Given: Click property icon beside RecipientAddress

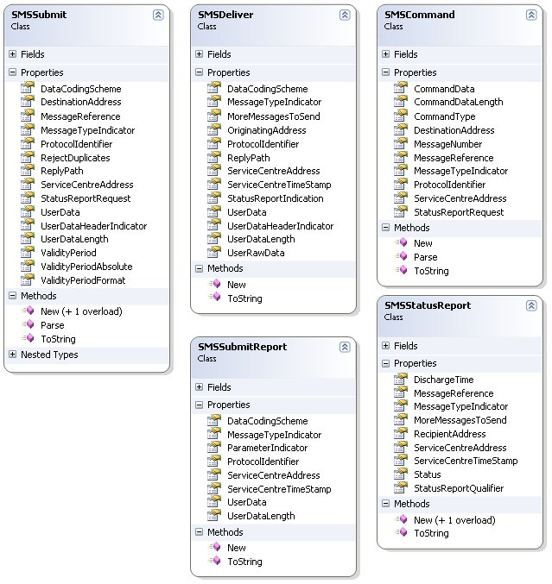Looking at the screenshot, I should [x=401, y=434].
